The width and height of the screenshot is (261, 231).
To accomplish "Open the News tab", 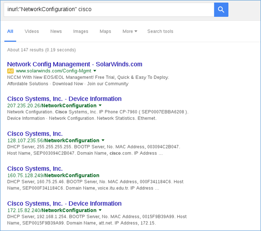I will click(56, 31).
